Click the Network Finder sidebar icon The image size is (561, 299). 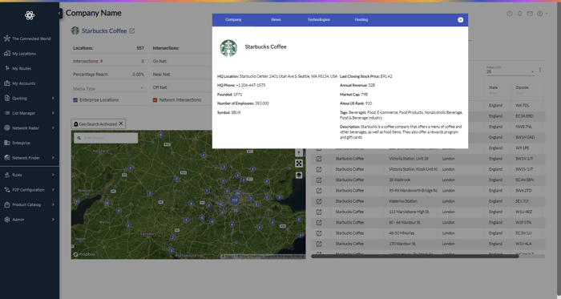(x=6, y=158)
